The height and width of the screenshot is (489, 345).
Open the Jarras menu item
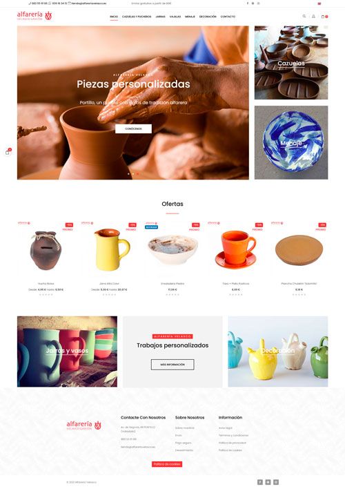point(161,17)
